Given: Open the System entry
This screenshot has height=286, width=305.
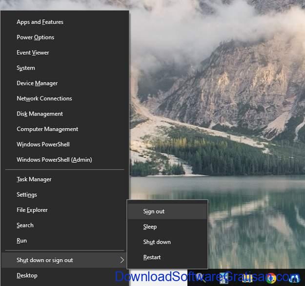Looking at the screenshot, I should (64, 68).
